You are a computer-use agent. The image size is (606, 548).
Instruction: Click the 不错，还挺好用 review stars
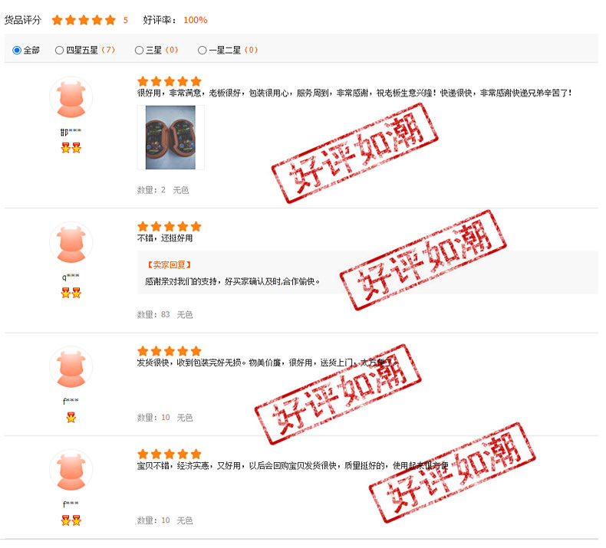[170, 226]
